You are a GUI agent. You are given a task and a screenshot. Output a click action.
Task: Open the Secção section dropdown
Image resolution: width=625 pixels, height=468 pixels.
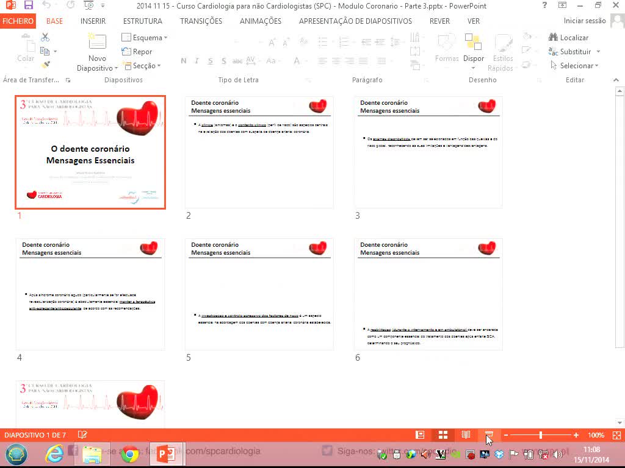pos(142,66)
